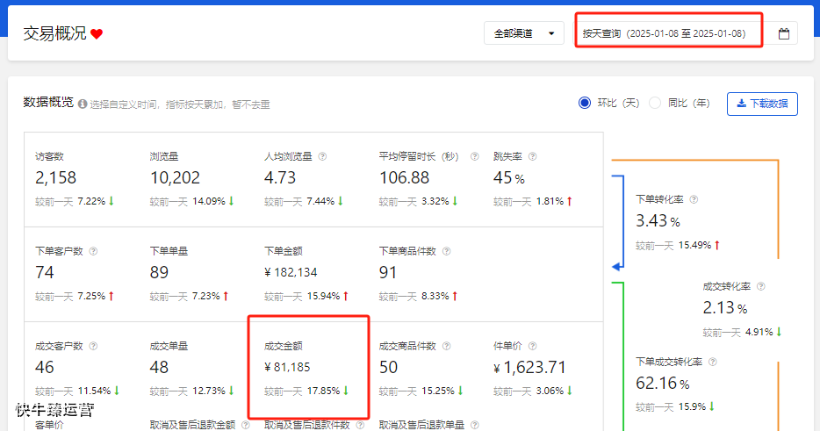Click the 下载数据 download button
Image resolution: width=820 pixels, height=431 pixels.
762,104
